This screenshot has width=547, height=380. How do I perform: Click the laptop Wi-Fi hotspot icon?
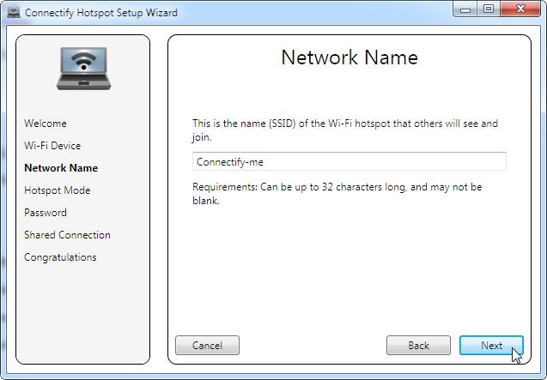coord(84,69)
